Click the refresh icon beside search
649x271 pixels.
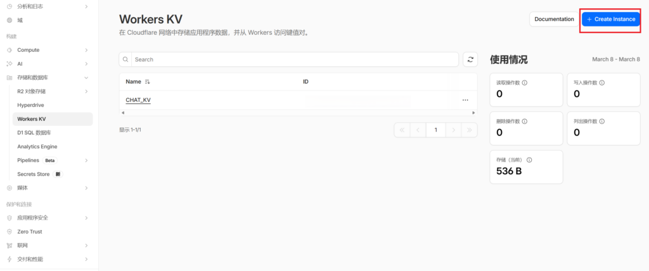(470, 60)
